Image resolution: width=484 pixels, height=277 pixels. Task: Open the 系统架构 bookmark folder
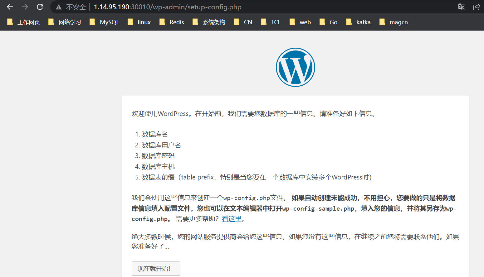click(209, 22)
